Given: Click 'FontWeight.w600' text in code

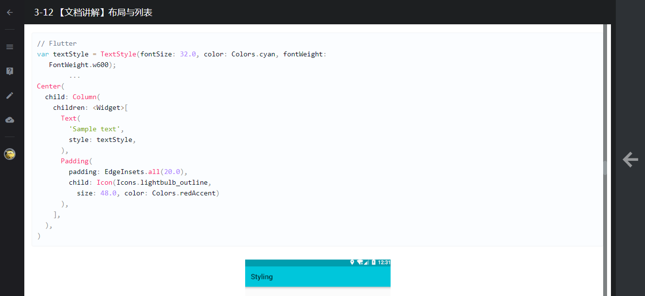Looking at the screenshot, I should (79, 65).
